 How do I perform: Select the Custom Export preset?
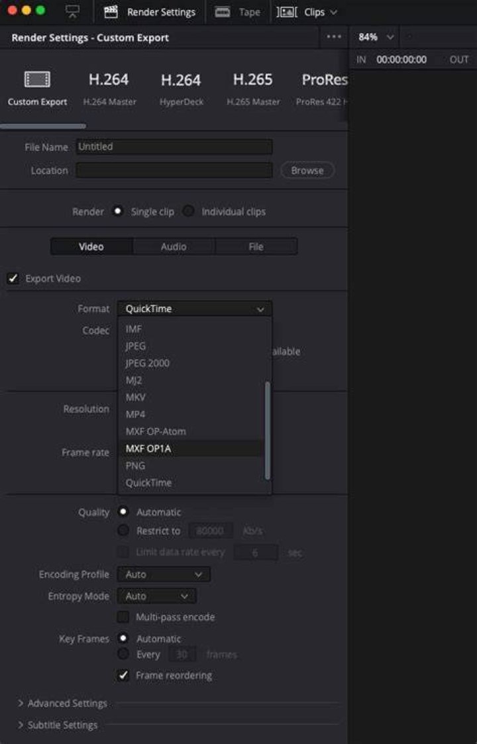pos(37,89)
